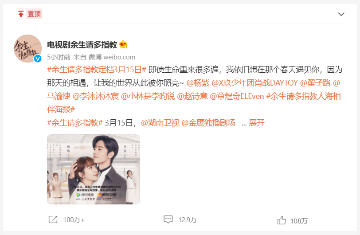Open hashtag #余生请多指教定档3月15日#
Screen dimensions: 360x235
pos(97,70)
